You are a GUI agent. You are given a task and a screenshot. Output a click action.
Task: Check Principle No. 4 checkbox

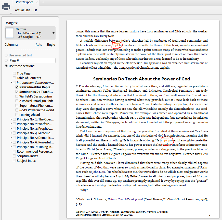click(x=14, y=133)
